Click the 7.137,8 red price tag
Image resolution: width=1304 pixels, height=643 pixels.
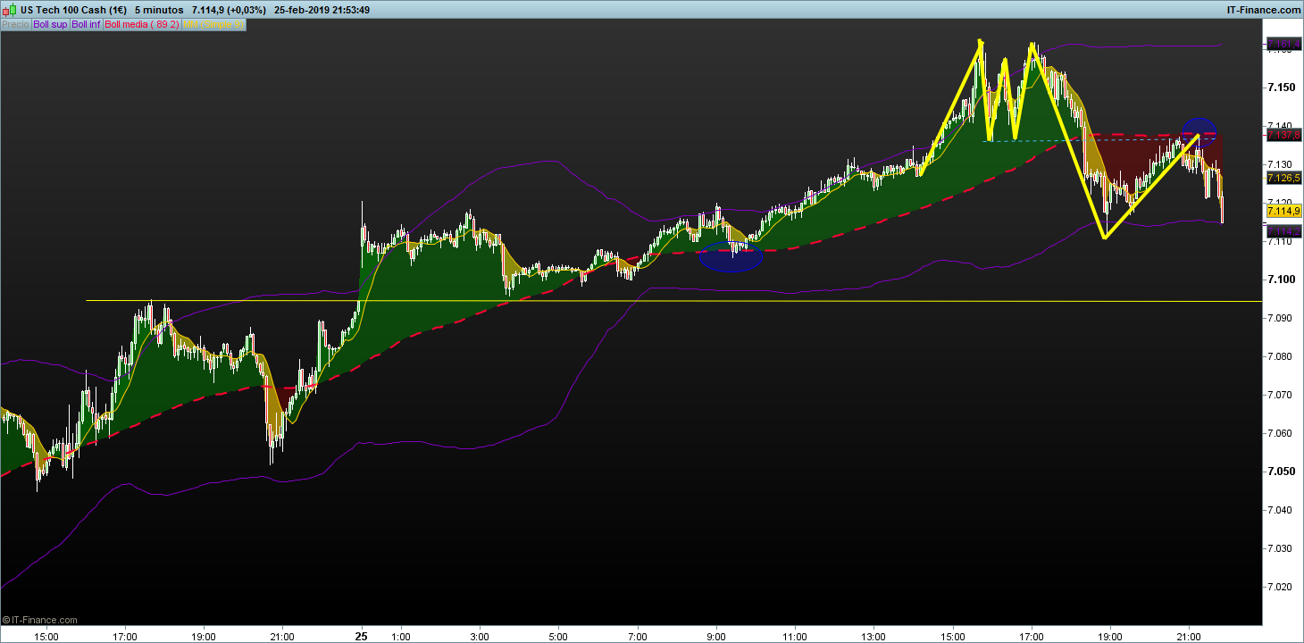pos(1283,135)
